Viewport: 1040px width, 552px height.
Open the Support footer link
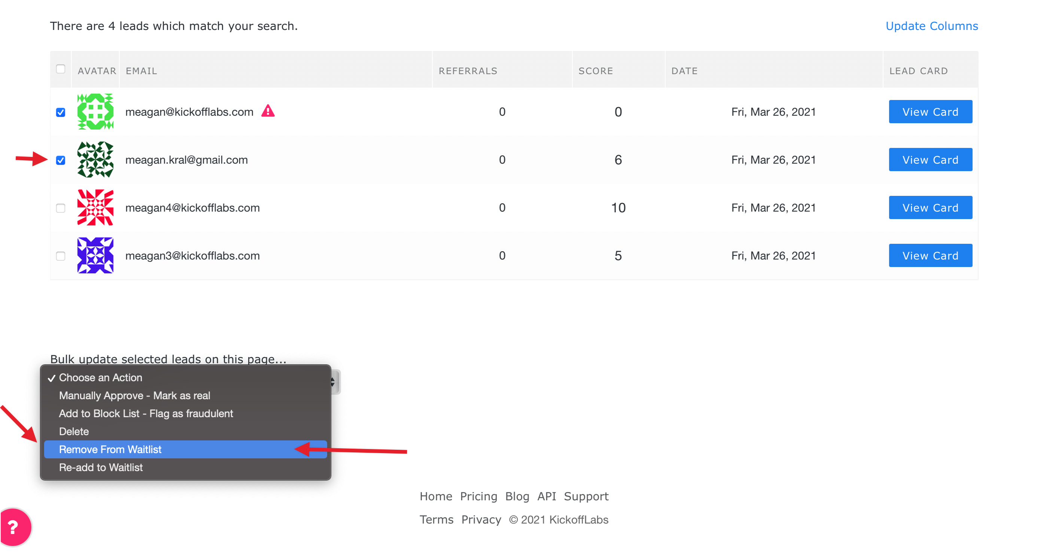tap(586, 496)
